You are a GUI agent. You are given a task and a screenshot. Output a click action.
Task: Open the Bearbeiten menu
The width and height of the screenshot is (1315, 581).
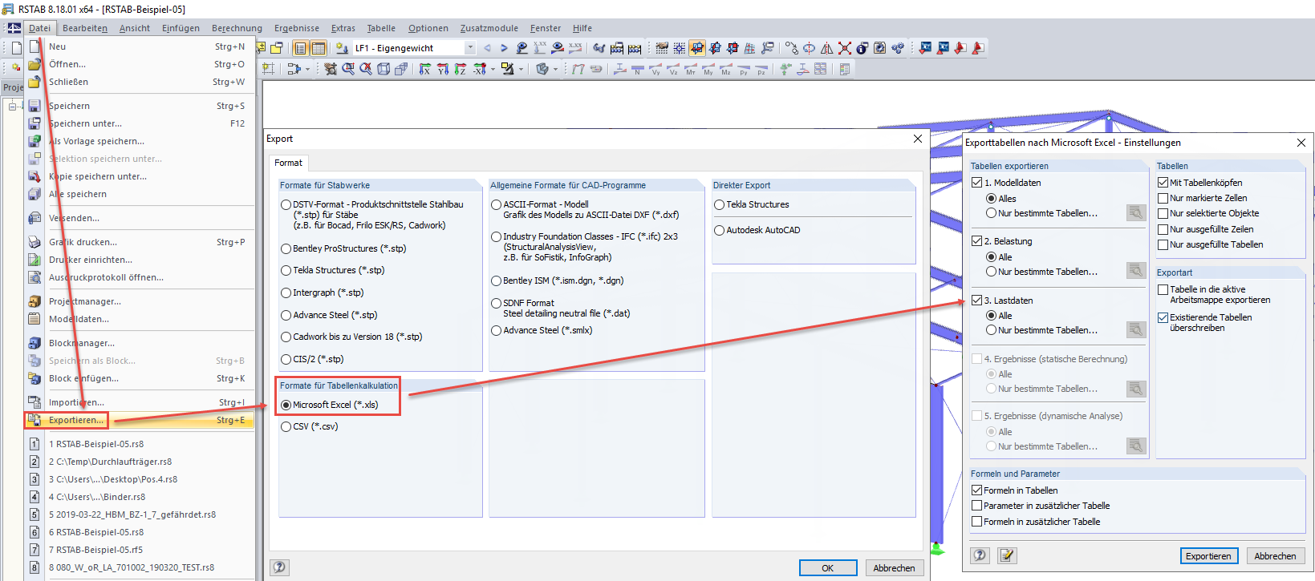[x=85, y=28]
